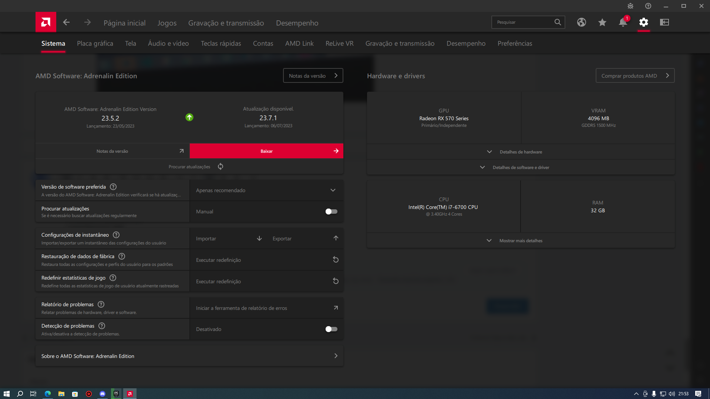The height and width of the screenshot is (399, 710).
Task: Open the Apenas recomendado dropdown
Action: point(266,190)
